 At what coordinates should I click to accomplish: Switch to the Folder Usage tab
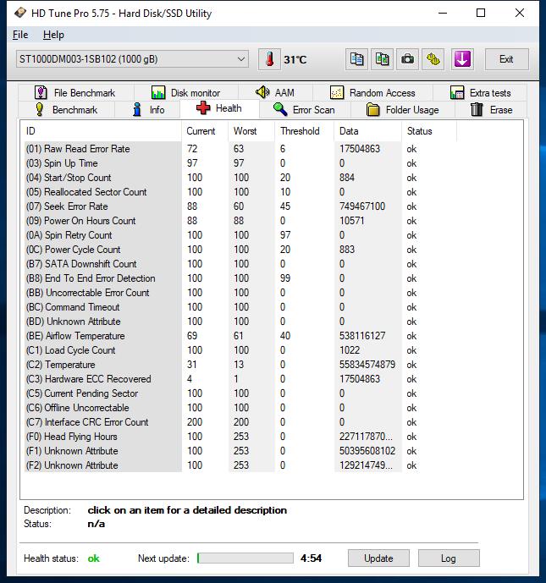(402, 110)
